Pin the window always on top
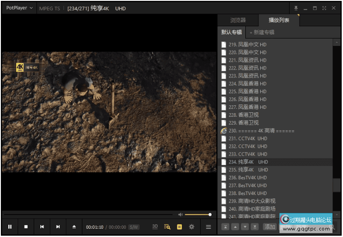This screenshot has height=237, width=343. coord(296,8)
